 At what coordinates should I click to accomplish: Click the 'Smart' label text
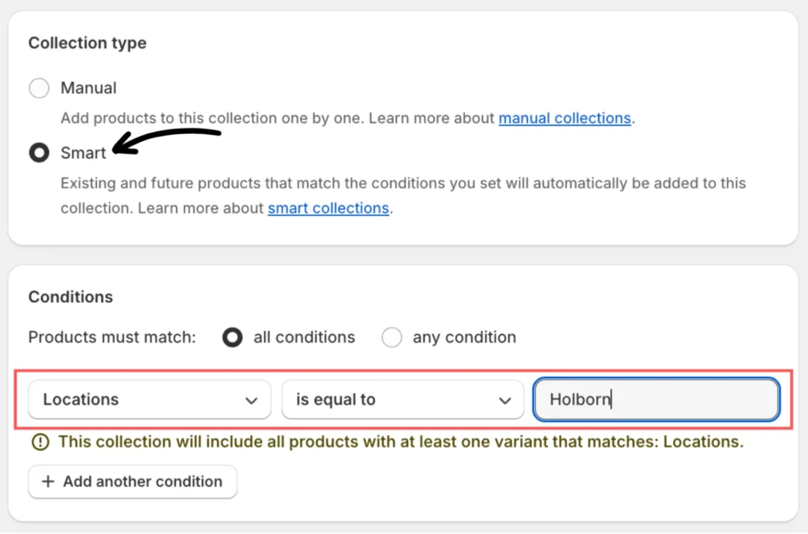[83, 153]
